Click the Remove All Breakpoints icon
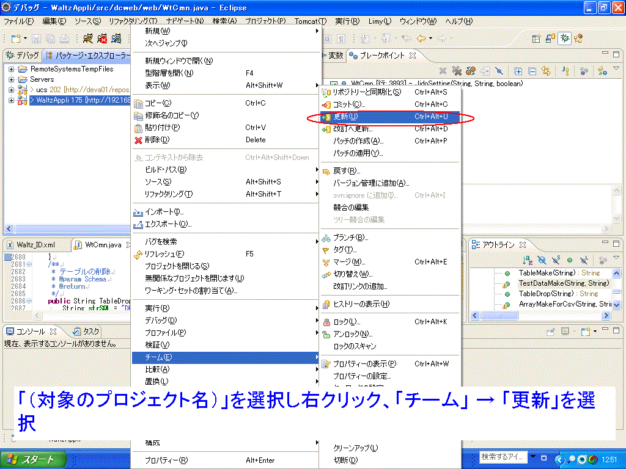Screen dimensions: 626x469 tap(456, 71)
